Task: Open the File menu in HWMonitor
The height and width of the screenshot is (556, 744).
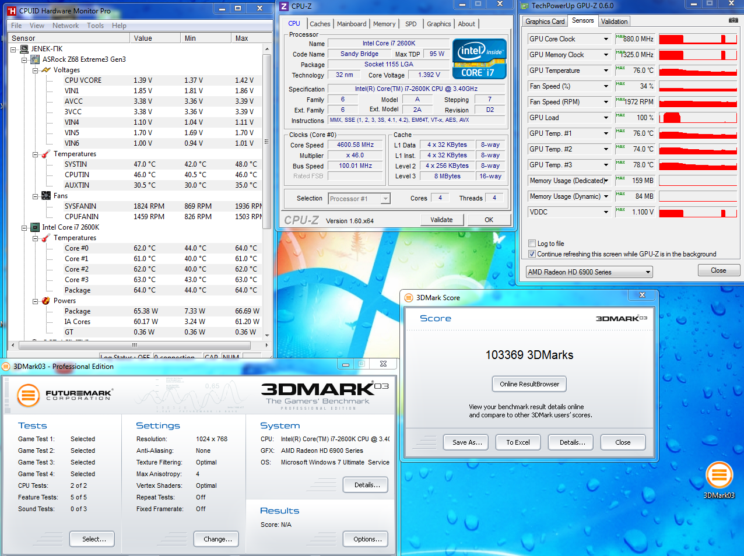Action: pyautogui.click(x=16, y=26)
